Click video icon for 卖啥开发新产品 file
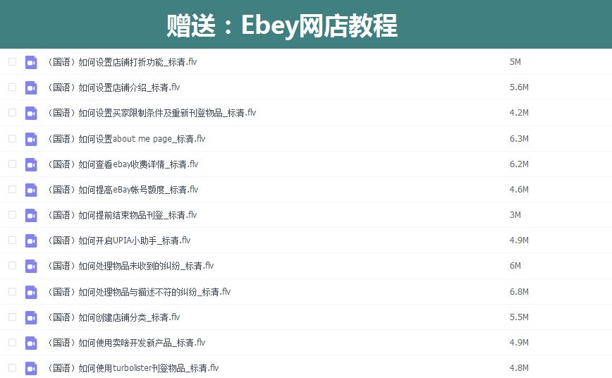Image resolution: width=612 pixels, height=378 pixels. [x=31, y=343]
